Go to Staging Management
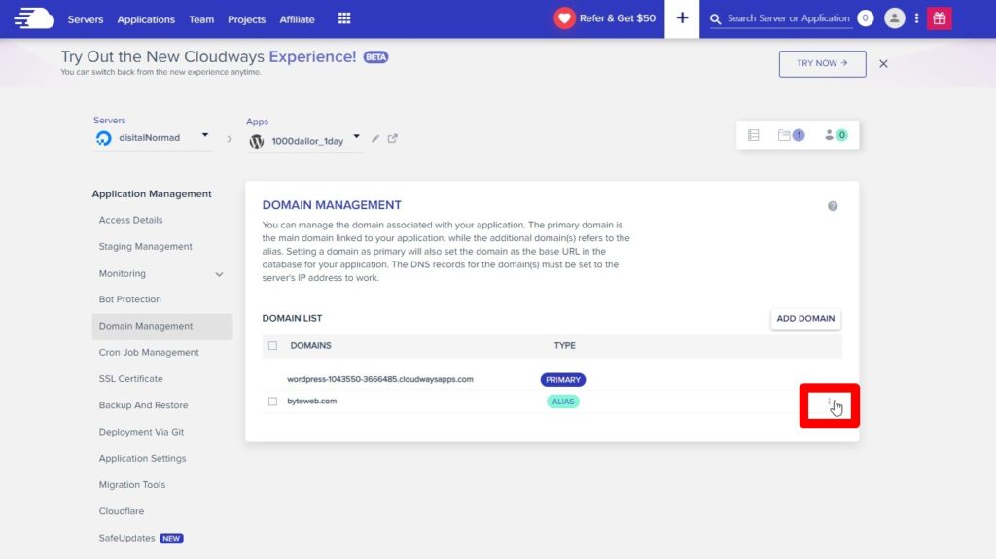 [146, 247]
